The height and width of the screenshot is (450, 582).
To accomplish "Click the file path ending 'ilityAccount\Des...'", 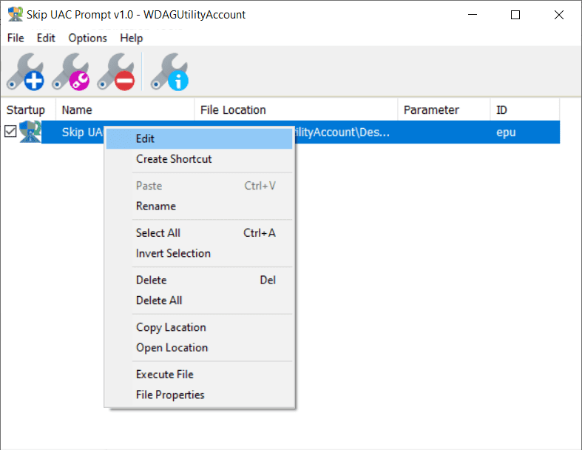I will [x=342, y=132].
